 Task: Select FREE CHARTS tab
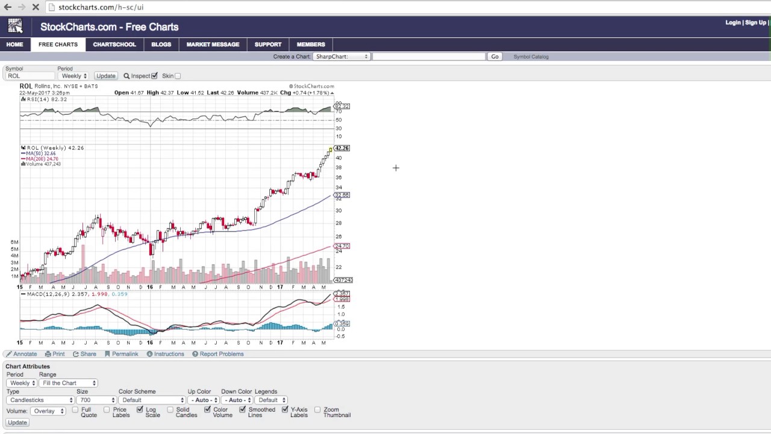point(58,45)
